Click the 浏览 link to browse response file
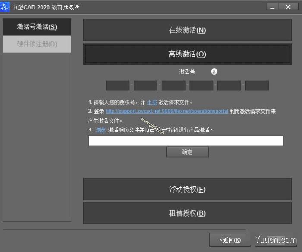The height and width of the screenshot is (252, 302). [x=101, y=130]
